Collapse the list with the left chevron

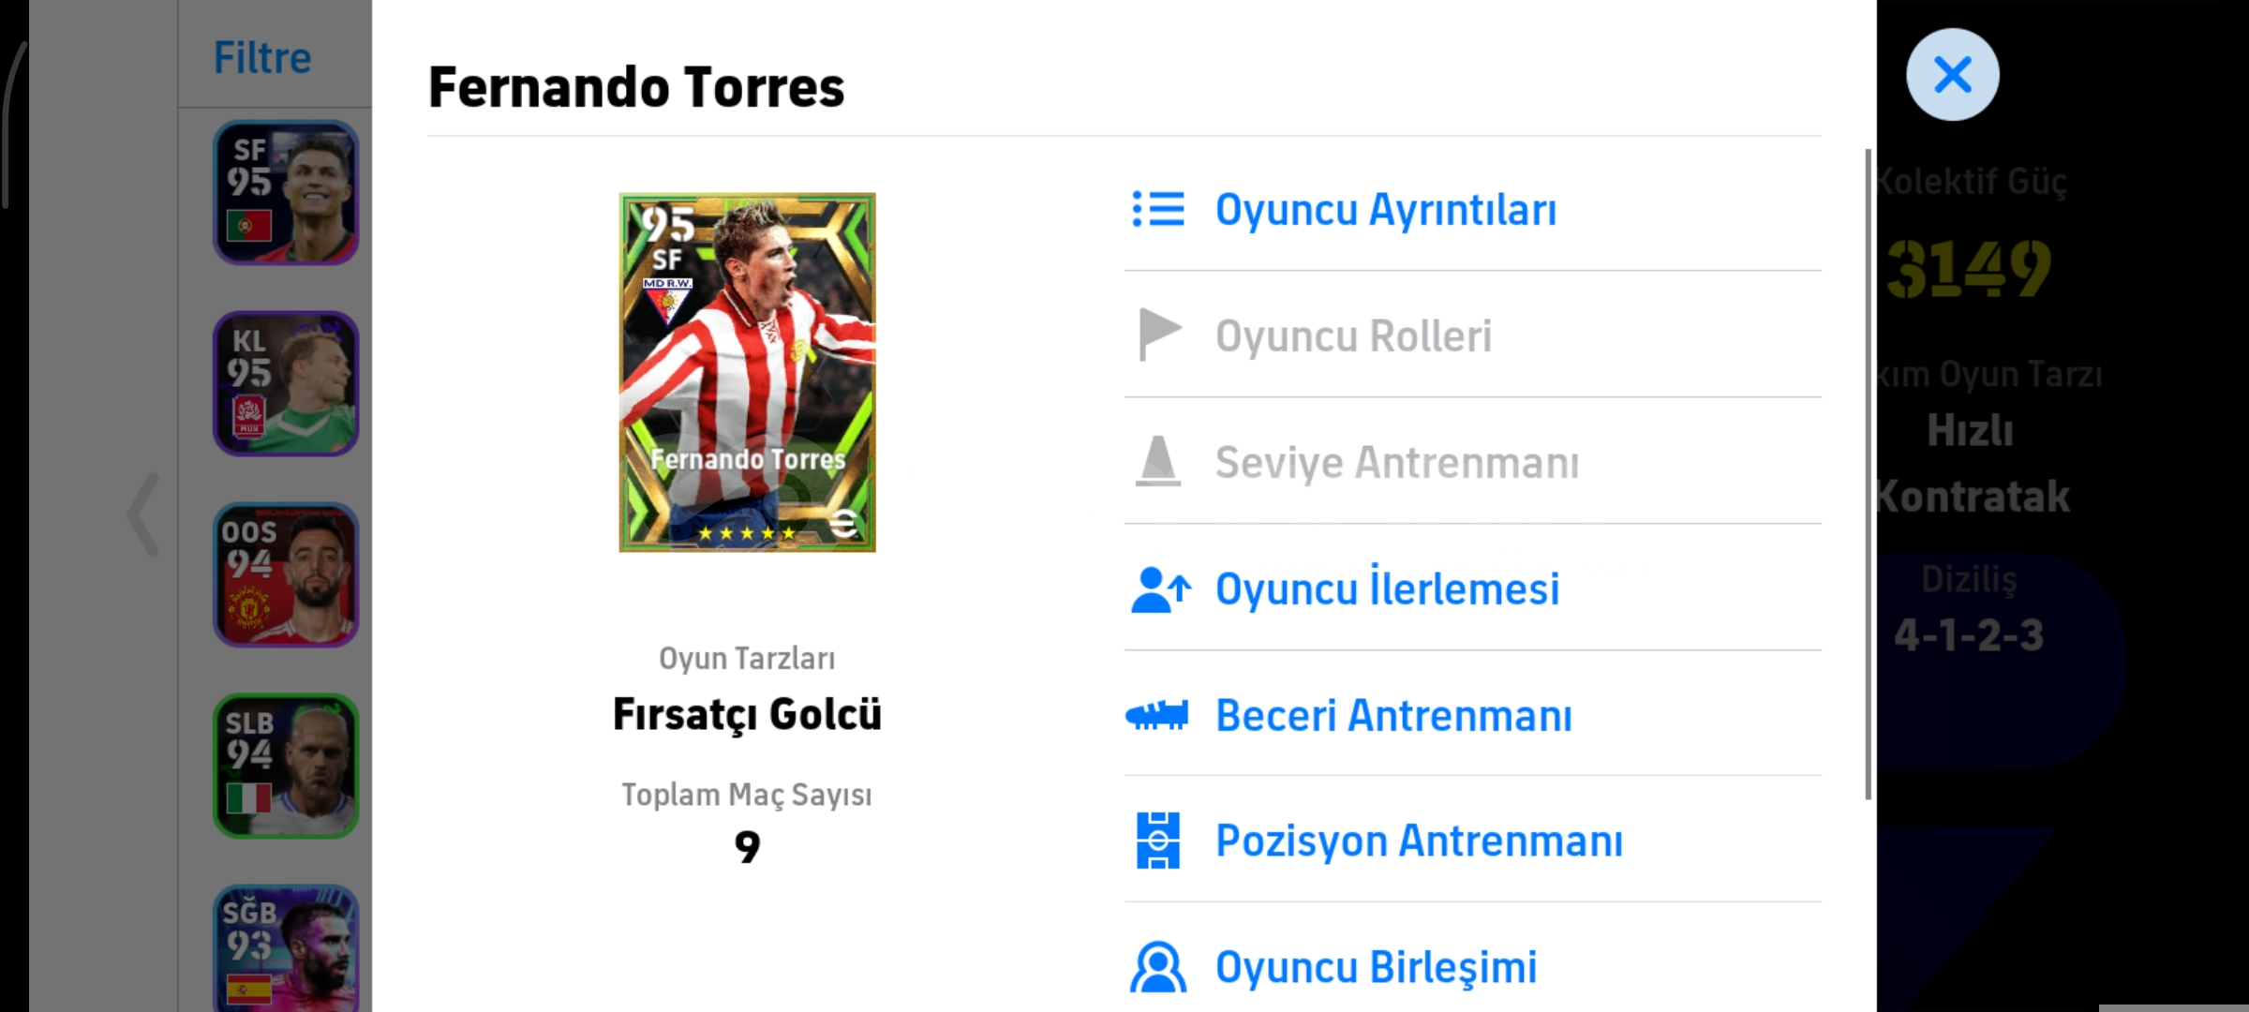(143, 514)
